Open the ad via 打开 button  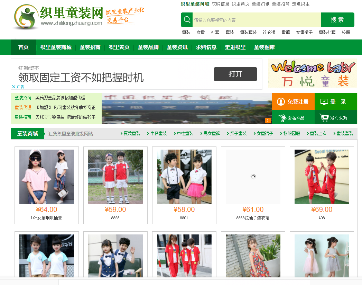click(235, 74)
